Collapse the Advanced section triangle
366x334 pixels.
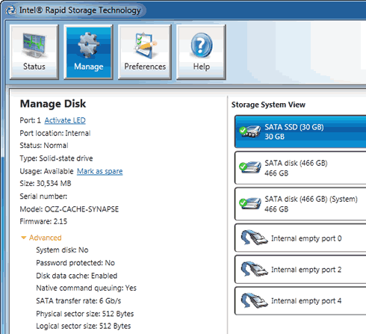(x=23, y=238)
